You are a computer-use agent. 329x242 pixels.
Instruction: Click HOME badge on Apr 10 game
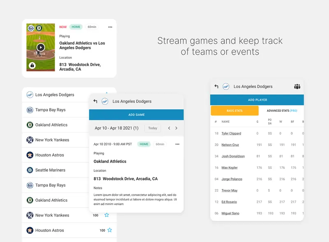coord(144,144)
